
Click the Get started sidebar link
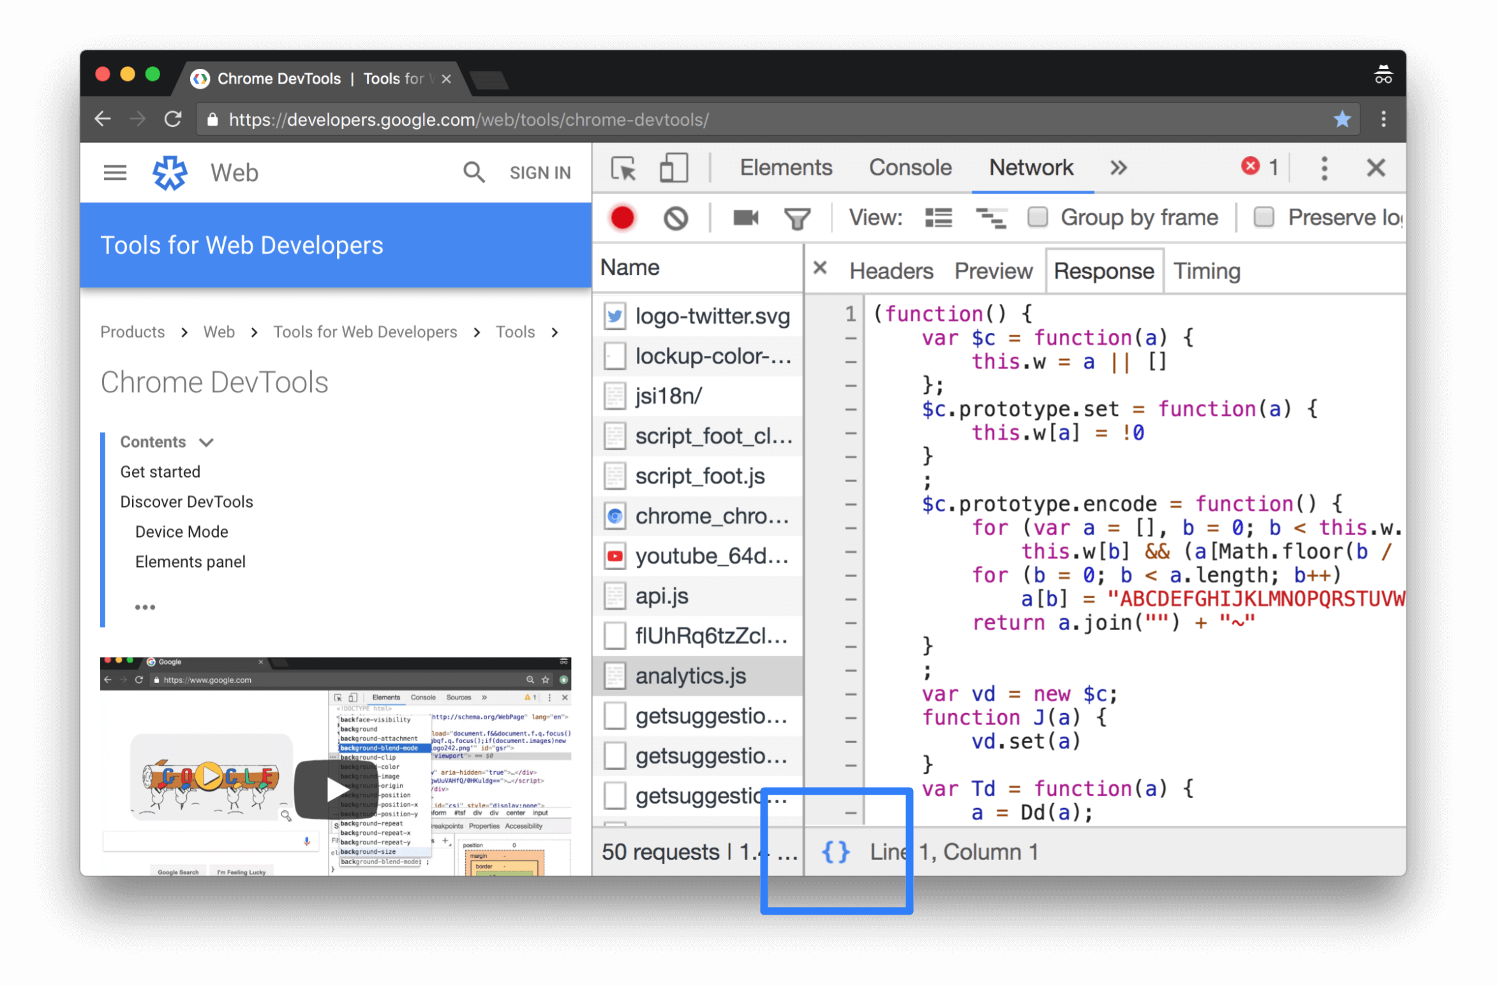point(161,471)
